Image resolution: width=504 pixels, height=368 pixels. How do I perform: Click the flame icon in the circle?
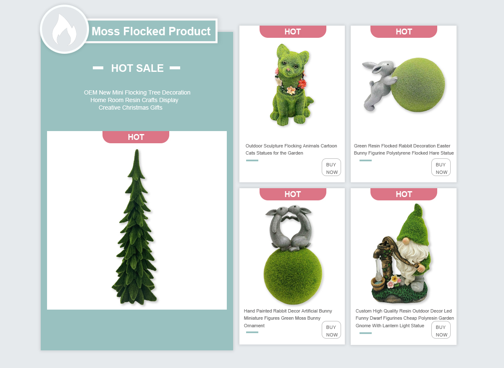click(x=64, y=29)
